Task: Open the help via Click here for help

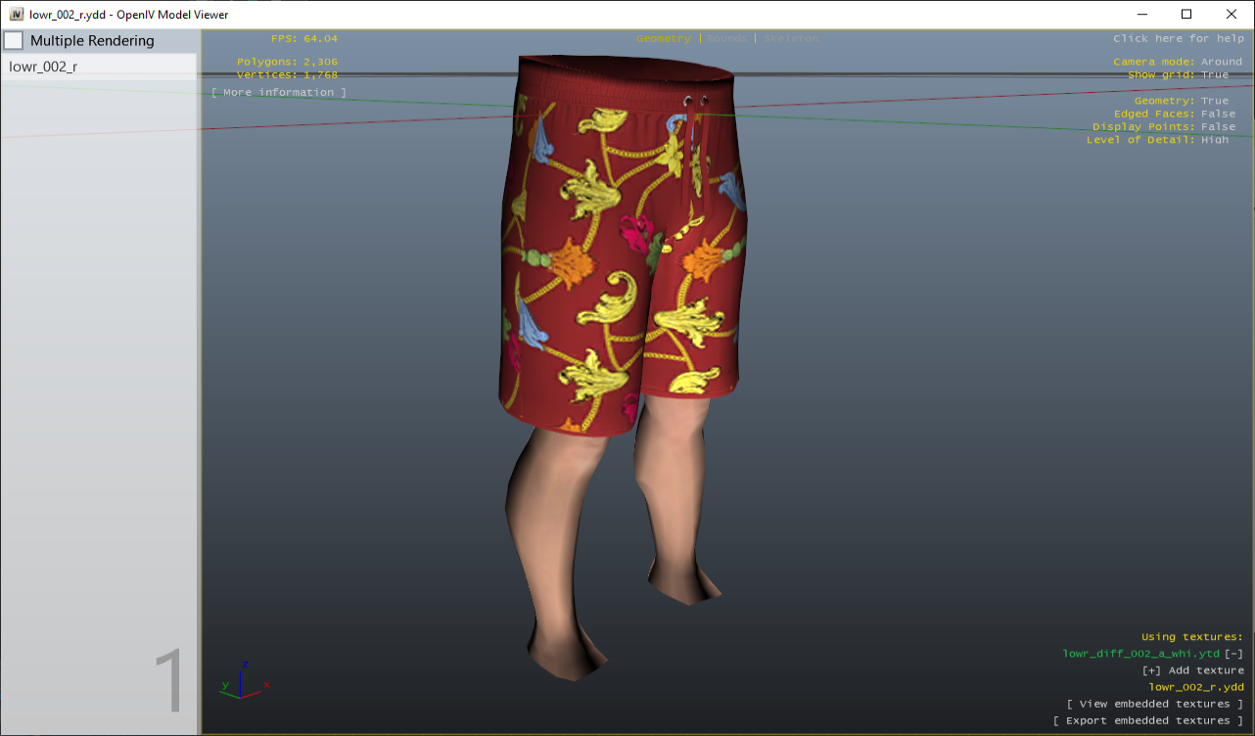Action: point(1179,38)
